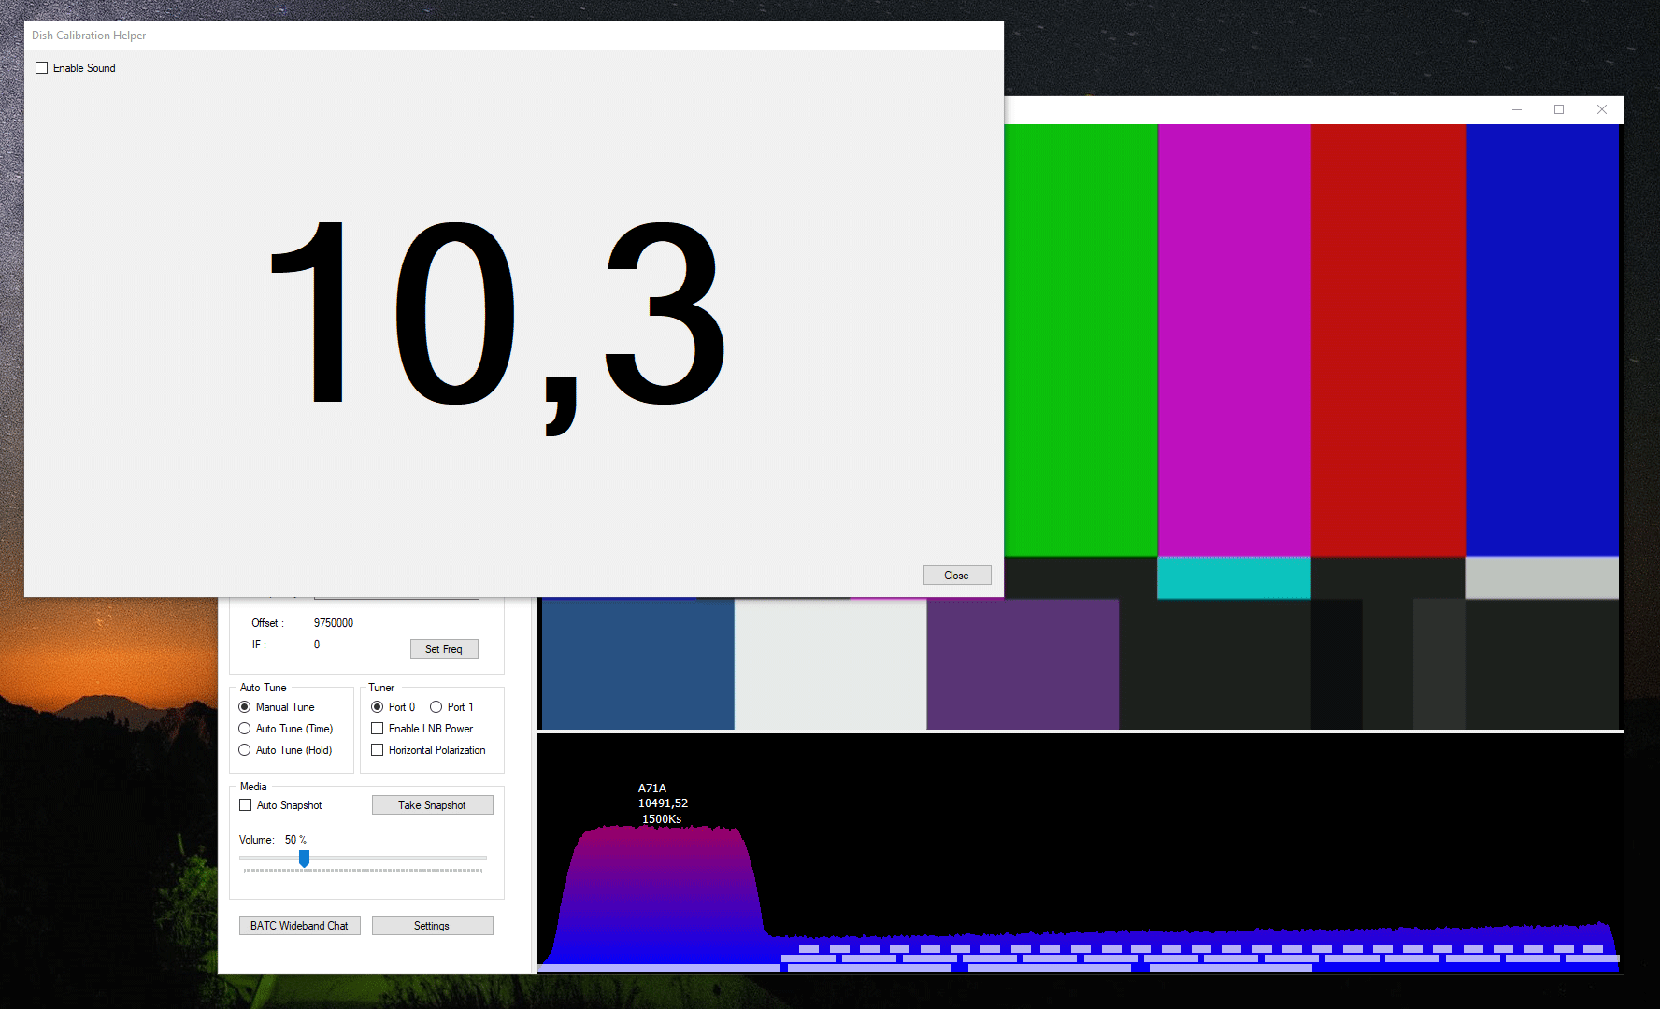Enable Sound in Dish Calibration Helper
Viewport: 1660px width, 1009px height.
(x=42, y=68)
